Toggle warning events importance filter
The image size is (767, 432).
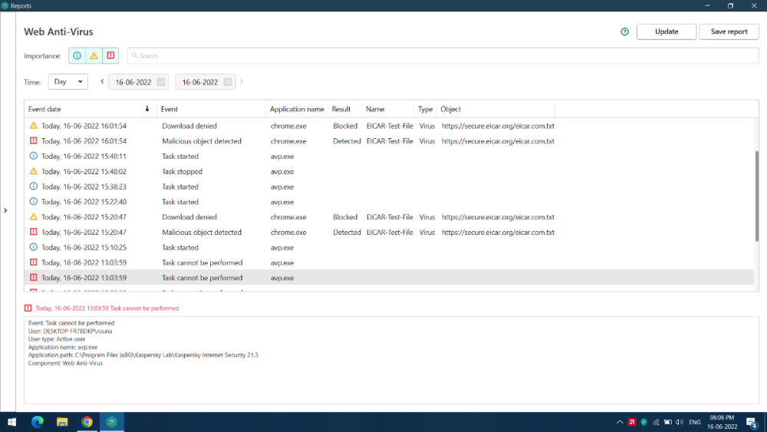point(94,56)
